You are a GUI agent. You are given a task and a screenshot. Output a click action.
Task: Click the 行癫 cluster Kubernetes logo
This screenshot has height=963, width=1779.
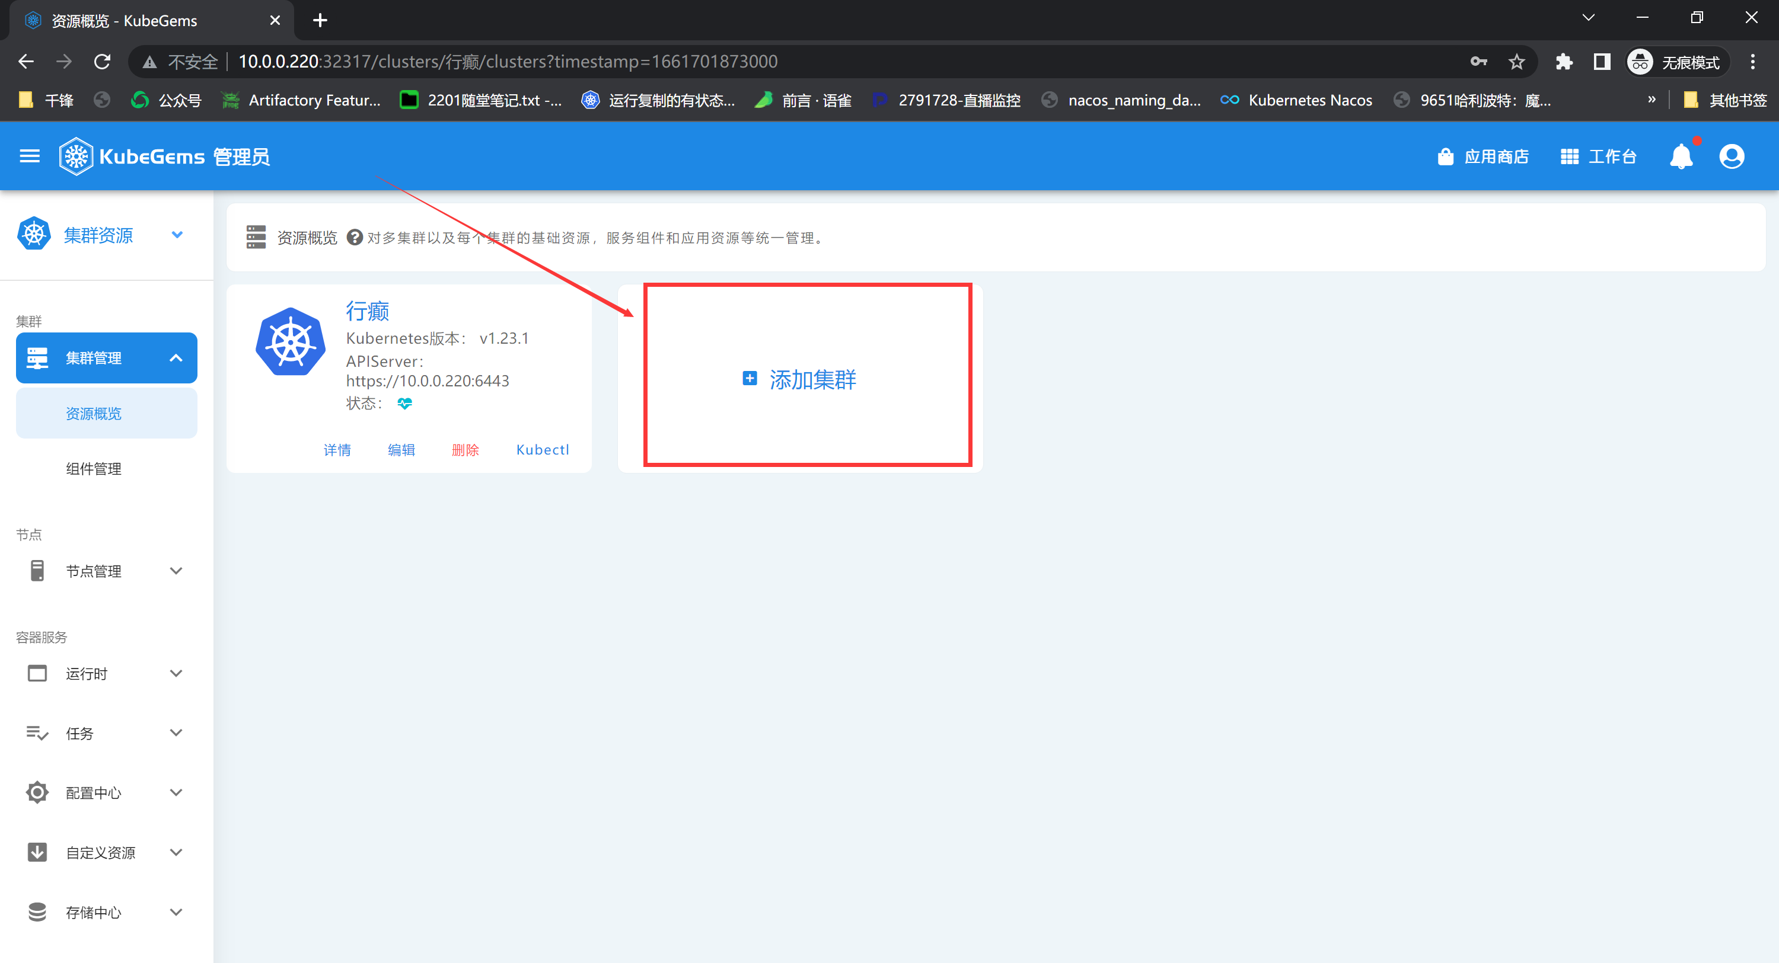[291, 342]
